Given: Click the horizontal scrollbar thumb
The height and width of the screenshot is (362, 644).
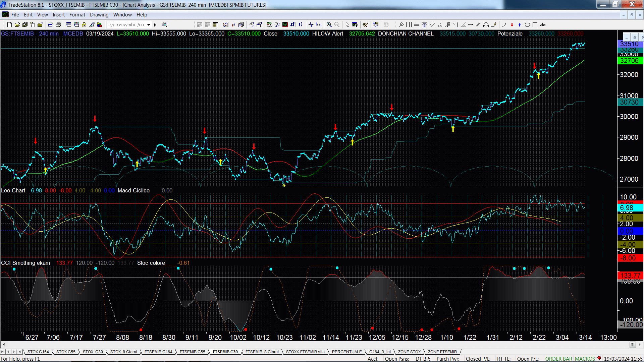Looking at the screenshot, I should point(632,345).
